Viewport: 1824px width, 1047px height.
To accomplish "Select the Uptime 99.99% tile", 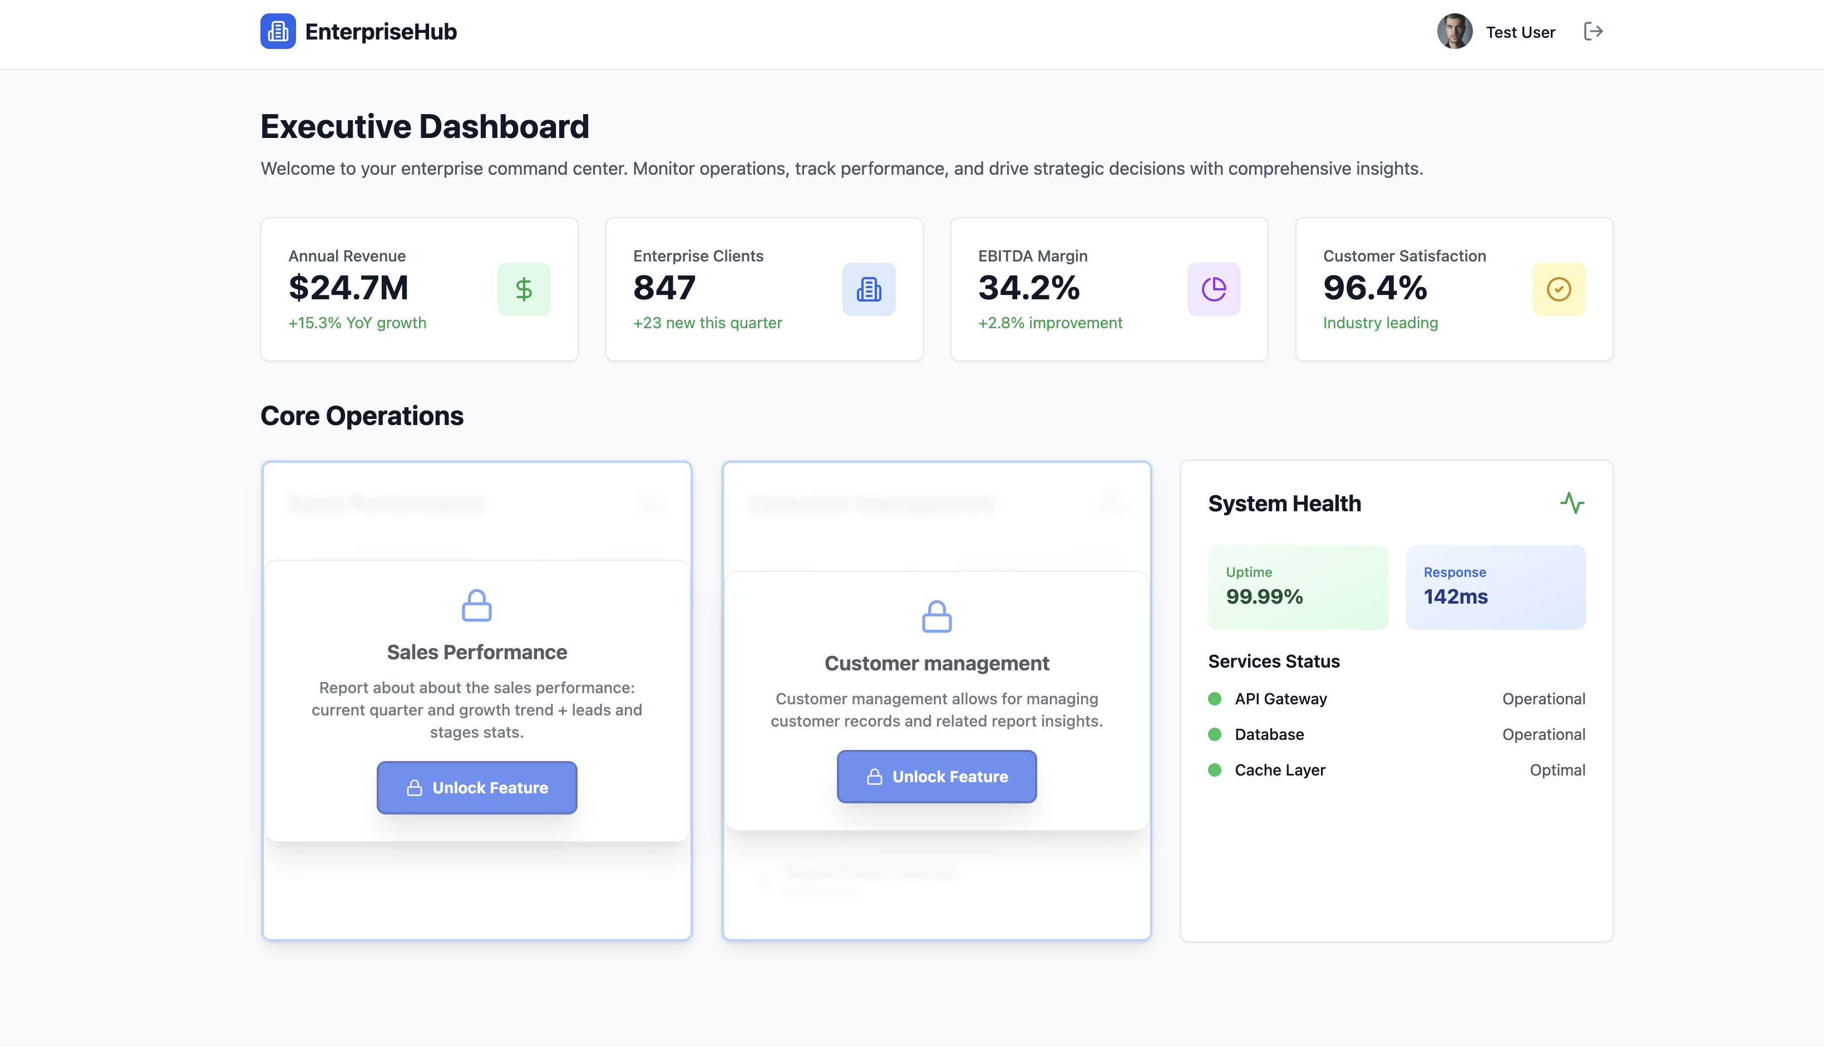I will 1297,587.
